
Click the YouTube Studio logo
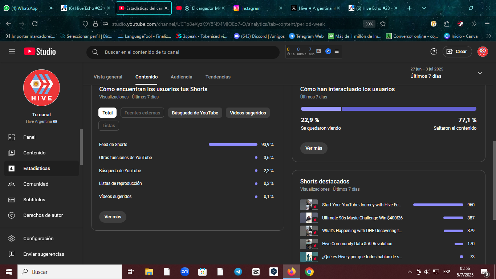point(40,52)
